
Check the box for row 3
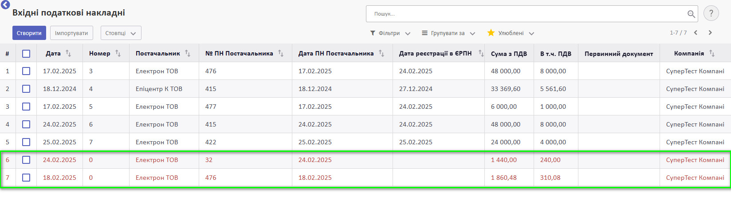26,107
